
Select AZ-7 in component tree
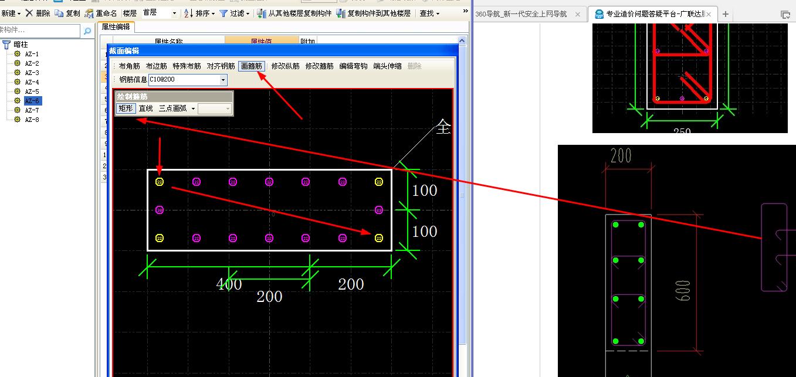[x=32, y=110]
